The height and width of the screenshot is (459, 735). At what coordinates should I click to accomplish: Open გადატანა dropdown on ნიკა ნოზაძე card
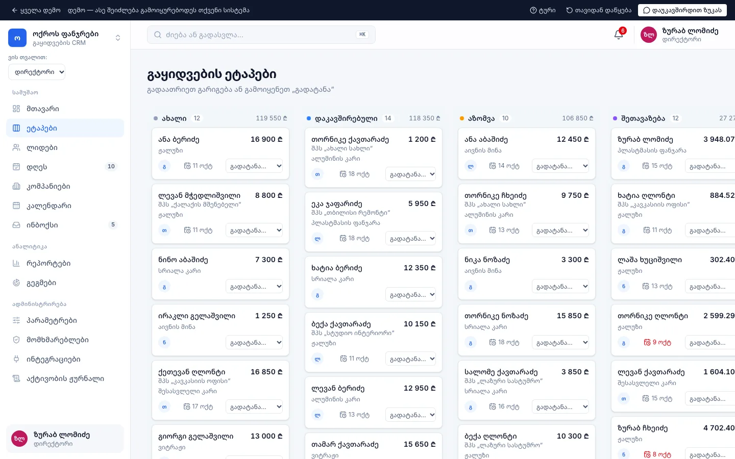tap(560, 287)
